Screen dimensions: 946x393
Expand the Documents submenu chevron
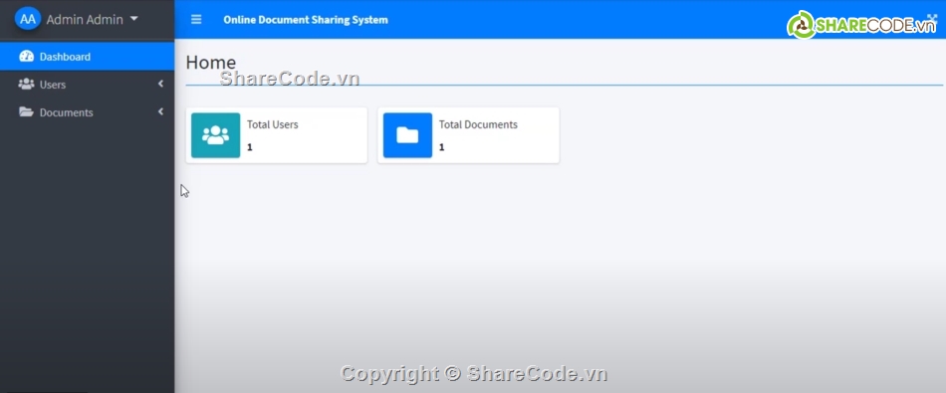click(160, 111)
